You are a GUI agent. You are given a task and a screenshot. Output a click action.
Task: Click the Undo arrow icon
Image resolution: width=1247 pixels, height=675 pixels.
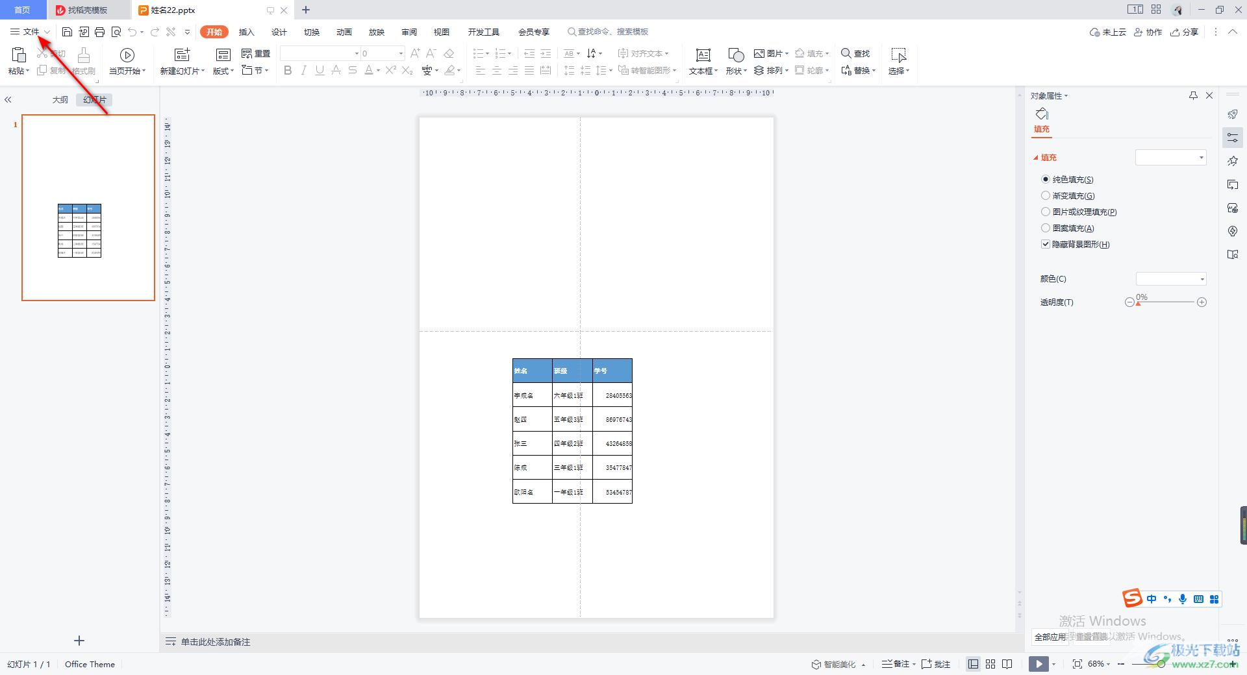[x=132, y=32]
